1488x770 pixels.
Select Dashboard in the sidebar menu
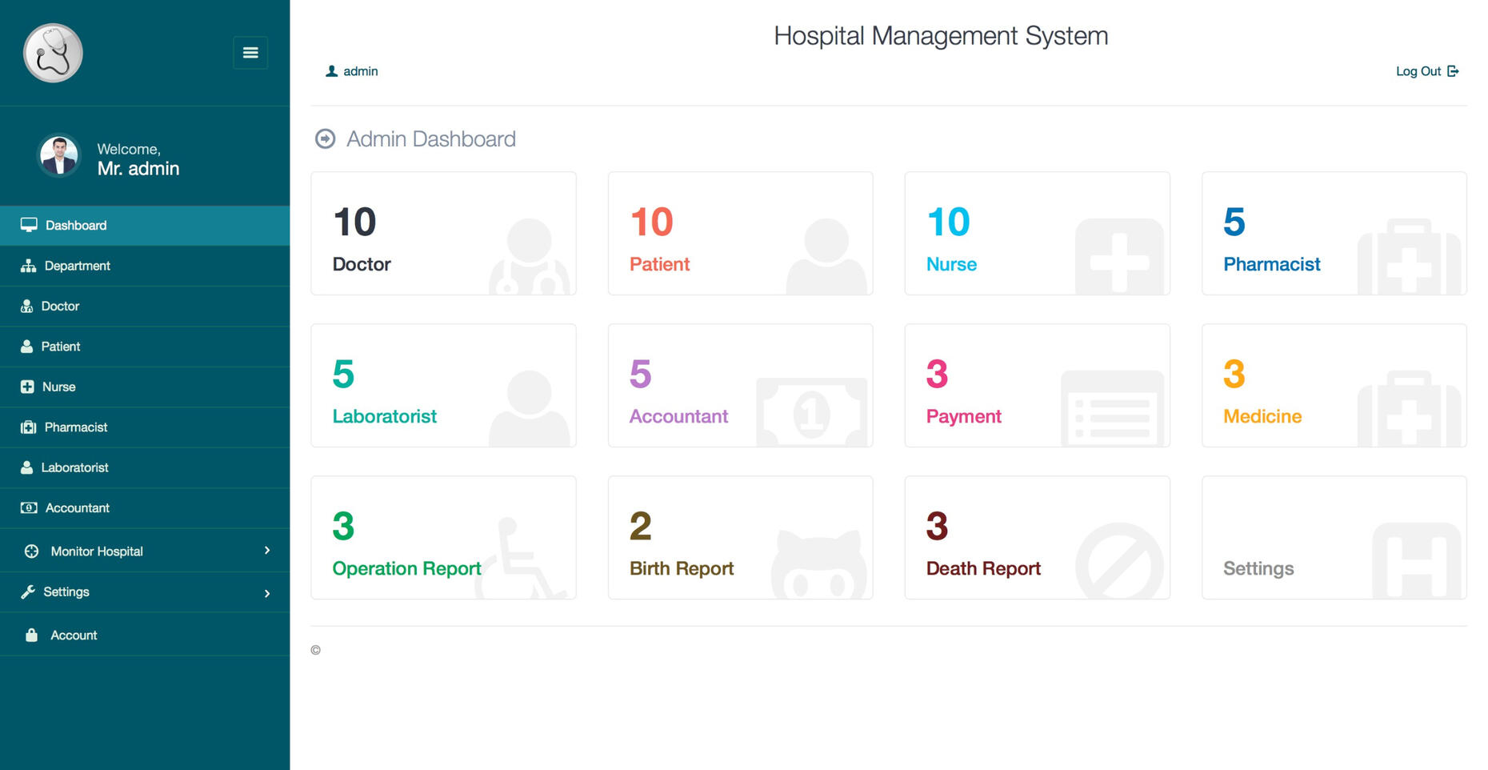click(76, 226)
